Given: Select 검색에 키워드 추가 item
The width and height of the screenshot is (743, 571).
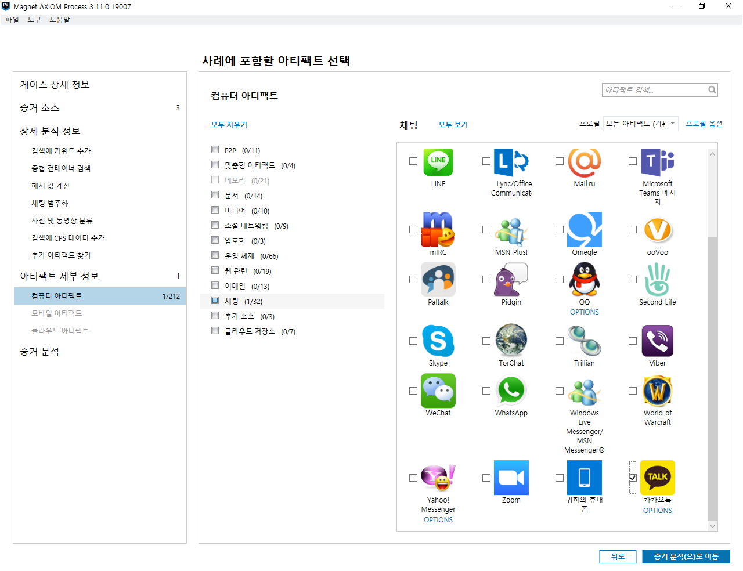Looking at the screenshot, I should 61,151.
